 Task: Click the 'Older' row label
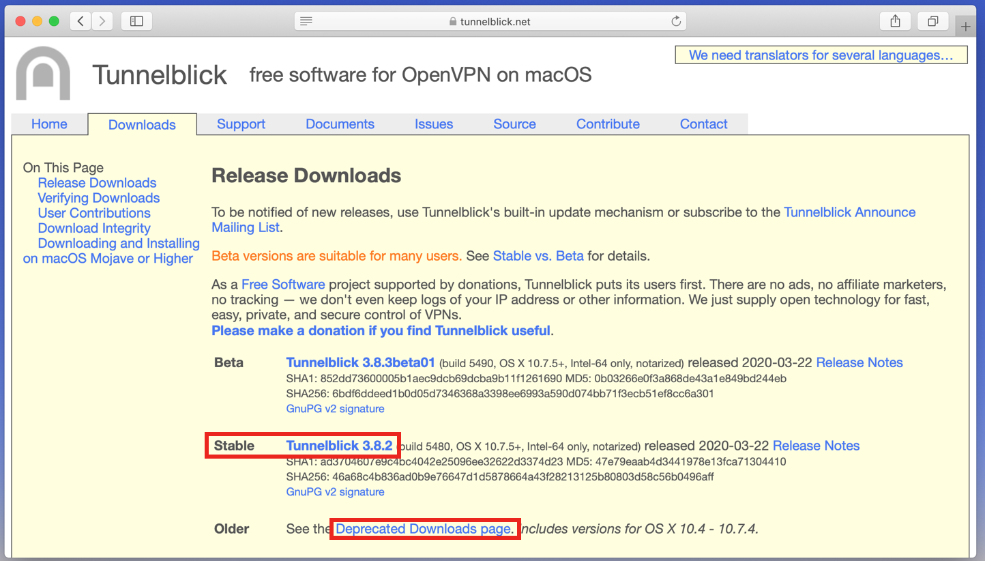[232, 529]
